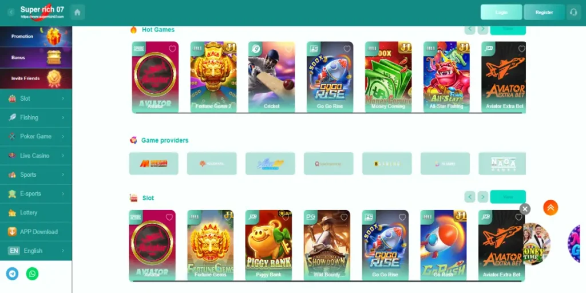Show next Hot Games with right arrow
Image resolution: width=586 pixels, height=293 pixels.
click(483, 29)
